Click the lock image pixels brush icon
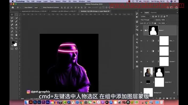 [147, 23]
